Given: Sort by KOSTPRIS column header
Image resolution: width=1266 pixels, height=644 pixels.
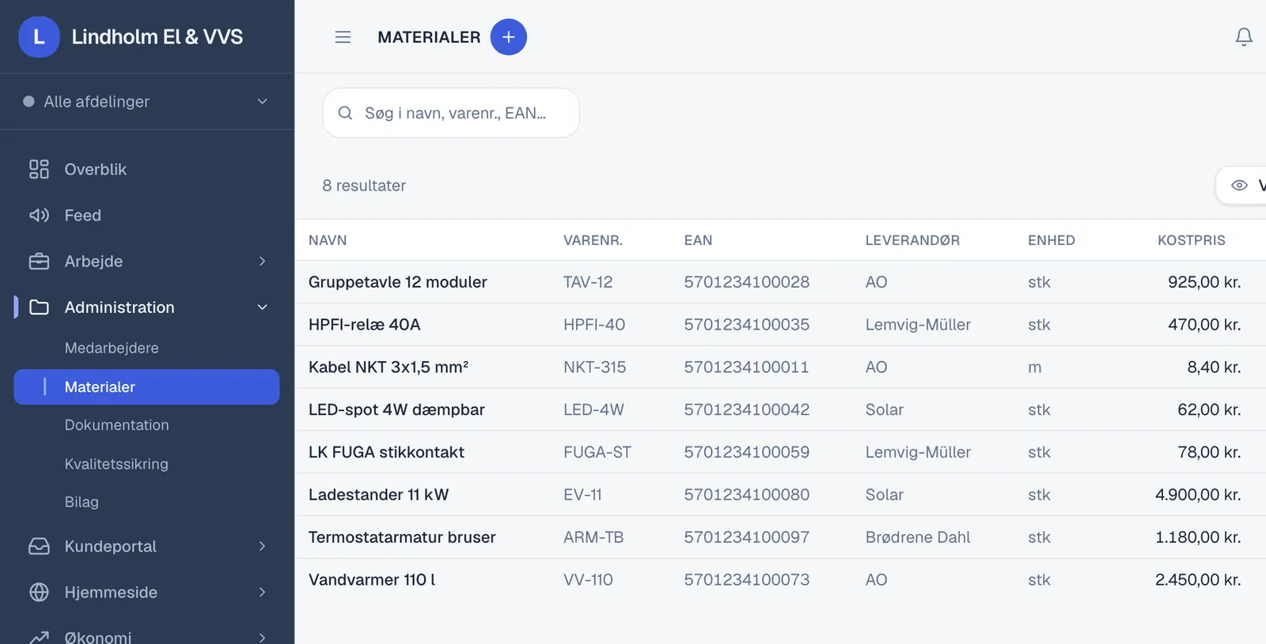Looking at the screenshot, I should pos(1191,240).
